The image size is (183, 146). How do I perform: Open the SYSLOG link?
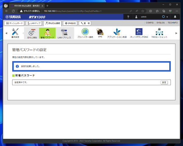(x=160, y=23)
